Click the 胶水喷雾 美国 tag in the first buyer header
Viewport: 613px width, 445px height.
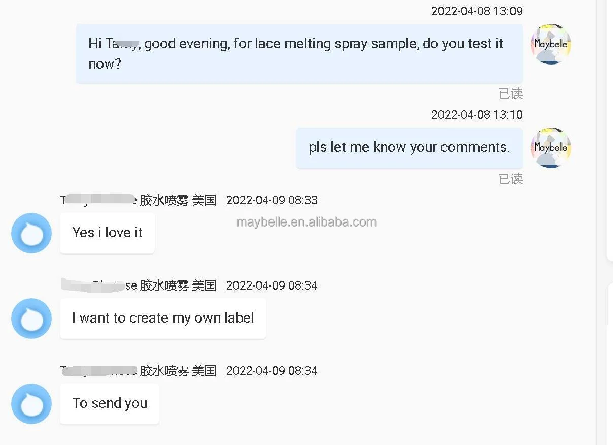(180, 200)
